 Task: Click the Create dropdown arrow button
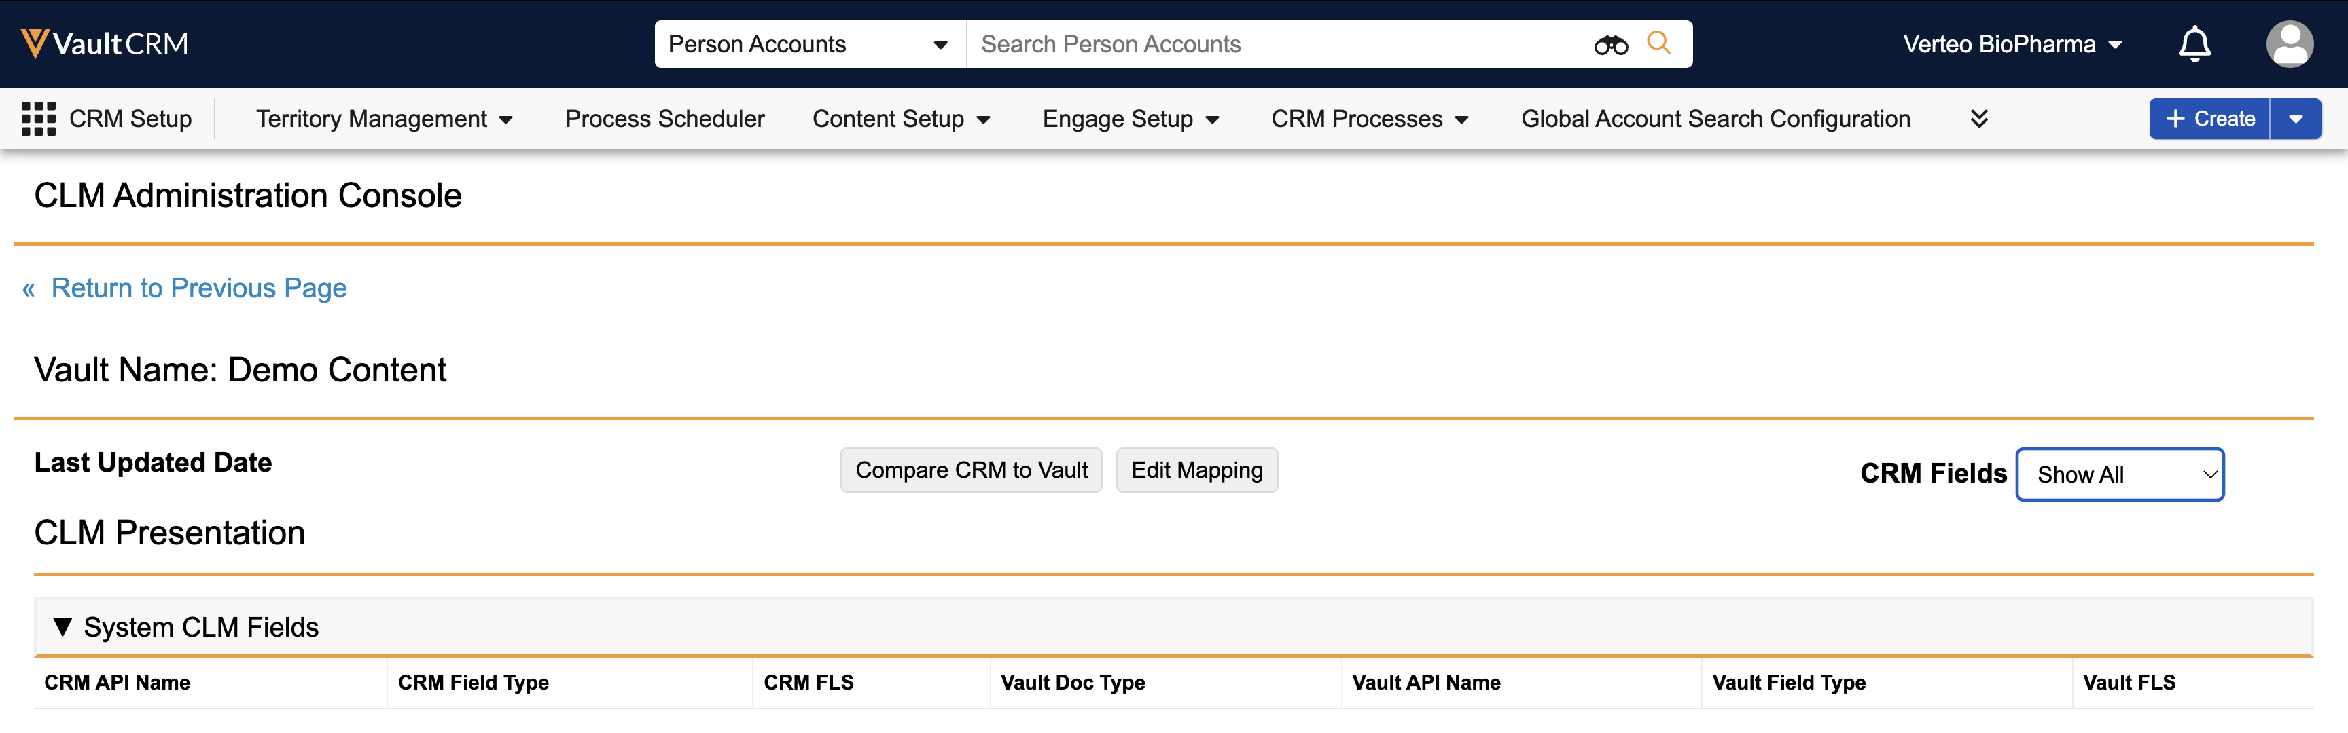click(x=2295, y=119)
